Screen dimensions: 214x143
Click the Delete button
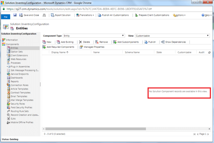pyautogui.click(x=85, y=42)
